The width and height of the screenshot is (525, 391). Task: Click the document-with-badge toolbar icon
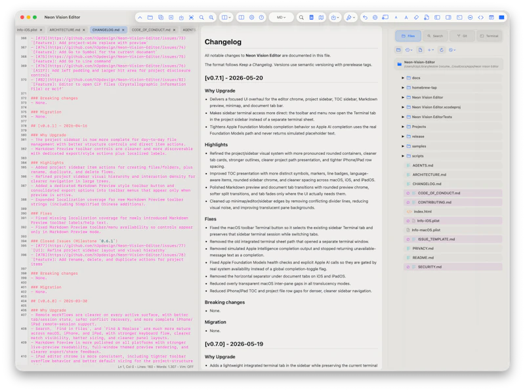point(427,18)
